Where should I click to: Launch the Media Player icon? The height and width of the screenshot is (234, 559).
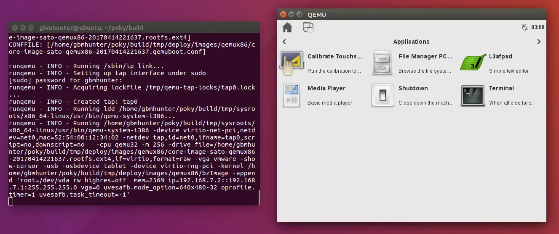pyautogui.click(x=292, y=95)
